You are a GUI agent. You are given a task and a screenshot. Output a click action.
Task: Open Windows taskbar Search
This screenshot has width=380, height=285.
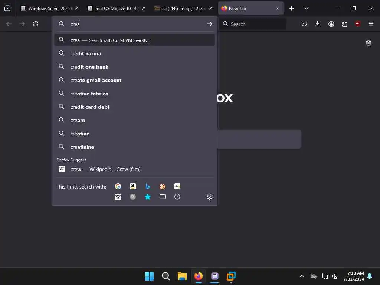coord(166,276)
